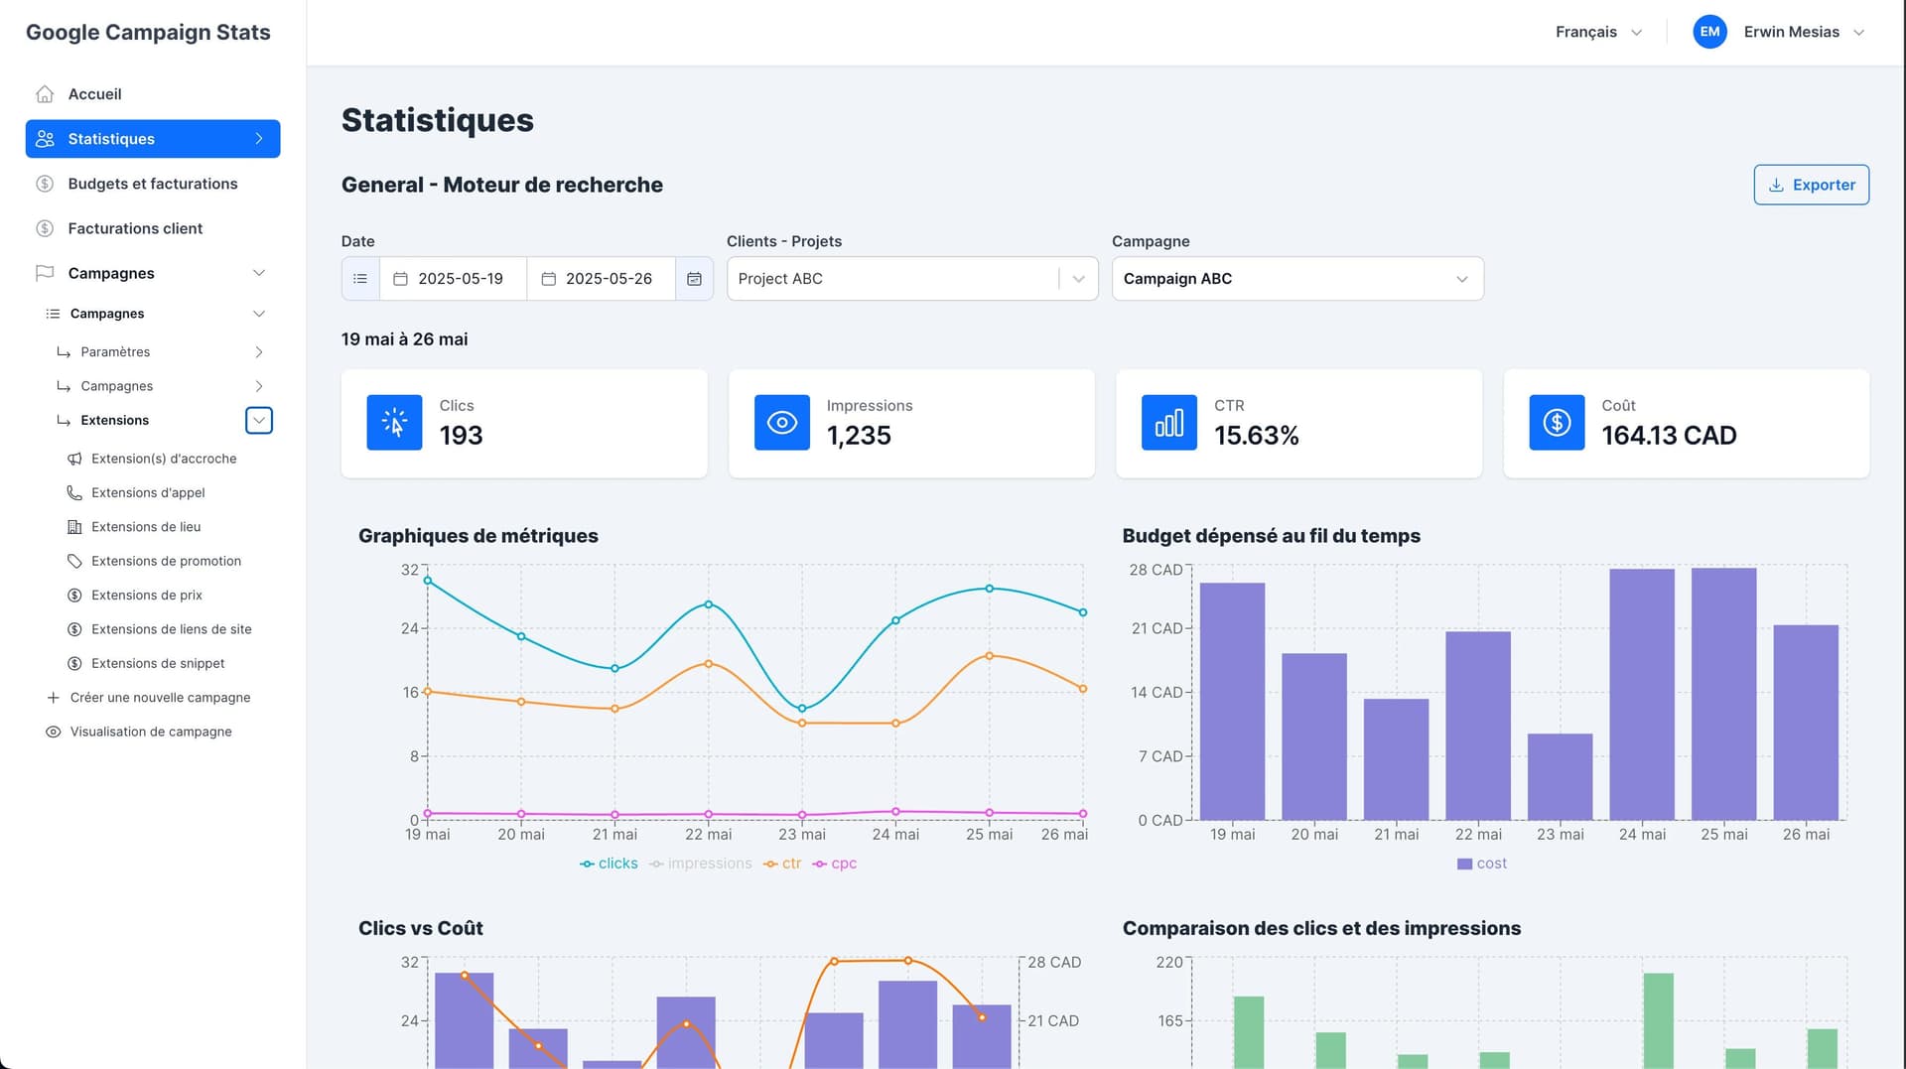Click the Extensions de promotion tag icon
The width and height of the screenshot is (1906, 1069).
(74, 561)
